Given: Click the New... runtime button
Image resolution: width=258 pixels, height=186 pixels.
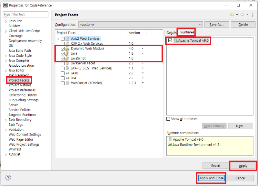Looking at the screenshot, I should [x=241, y=126].
